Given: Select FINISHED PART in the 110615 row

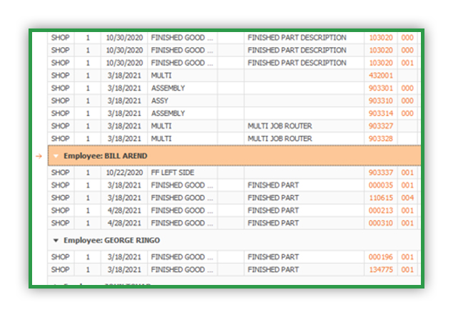Looking at the screenshot, I should tap(304, 198).
